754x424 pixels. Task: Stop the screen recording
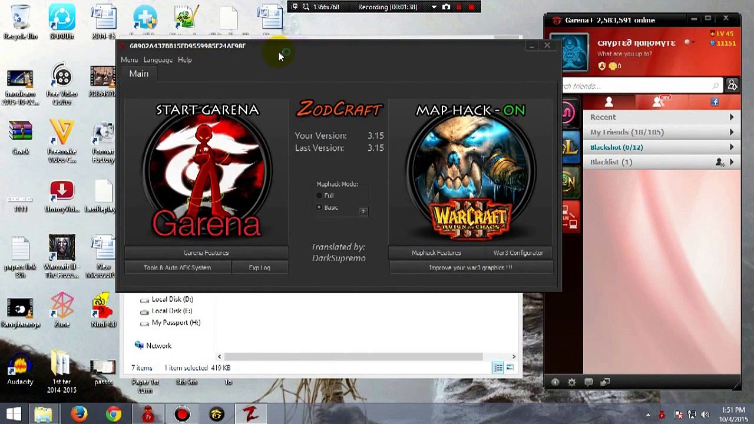[471, 7]
